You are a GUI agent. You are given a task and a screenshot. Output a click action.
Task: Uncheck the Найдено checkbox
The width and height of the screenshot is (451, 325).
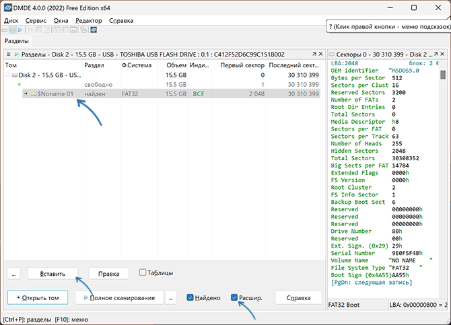[x=190, y=297]
